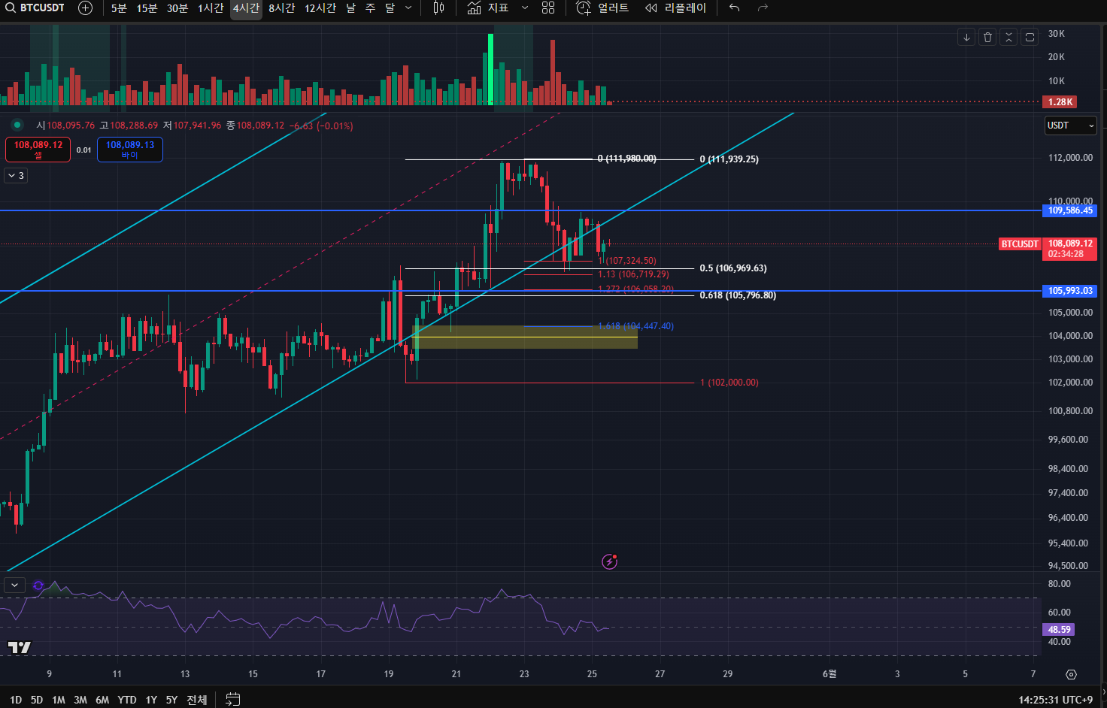Set the date range to 1M
The width and height of the screenshot is (1107, 708).
click(59, 700)
